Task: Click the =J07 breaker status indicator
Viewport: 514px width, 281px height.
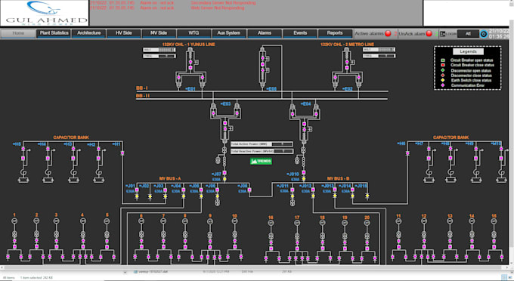Action: [x=224, y=172]
